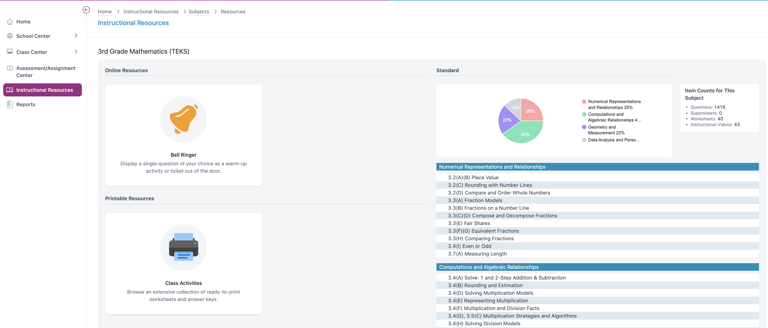Click Numerical Representations and Relationships blue header
The image size is (768, 328).
pyautogui.click(x=597, y=167)
